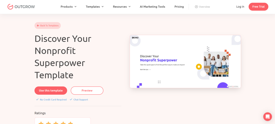Click the first rating star

click(x=41, y=123)
